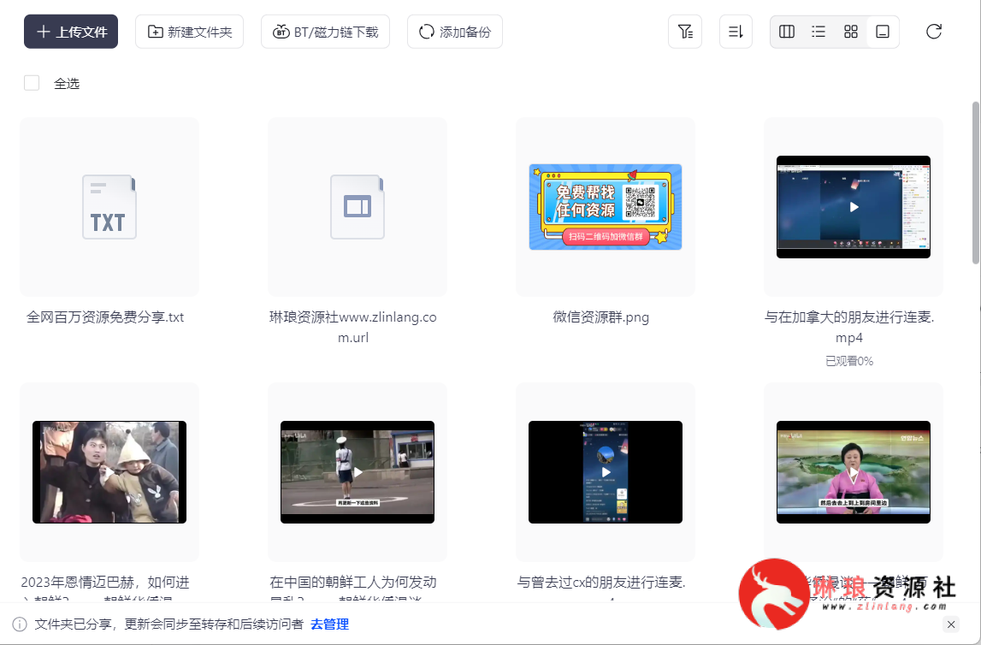Click the info icon in notification bar
981x645 pixels.
coord(20,624)
